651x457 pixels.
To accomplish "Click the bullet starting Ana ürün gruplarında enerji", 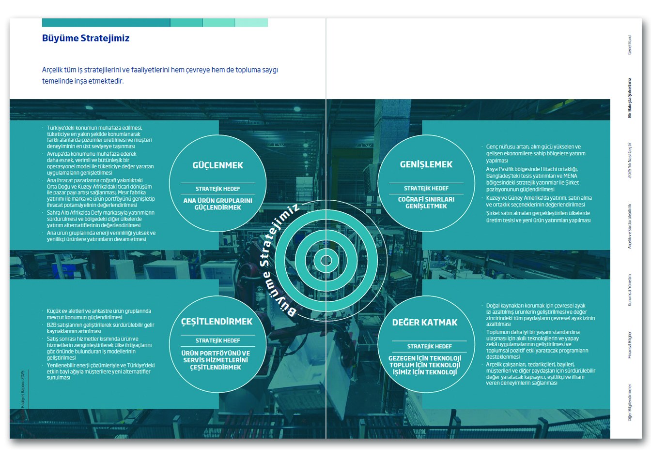I will pyautogui.click(x=101, y=236).
